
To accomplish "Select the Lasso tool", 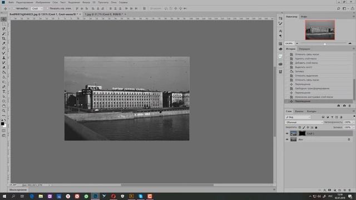I will pyautogui.click(x=4, y=29).
